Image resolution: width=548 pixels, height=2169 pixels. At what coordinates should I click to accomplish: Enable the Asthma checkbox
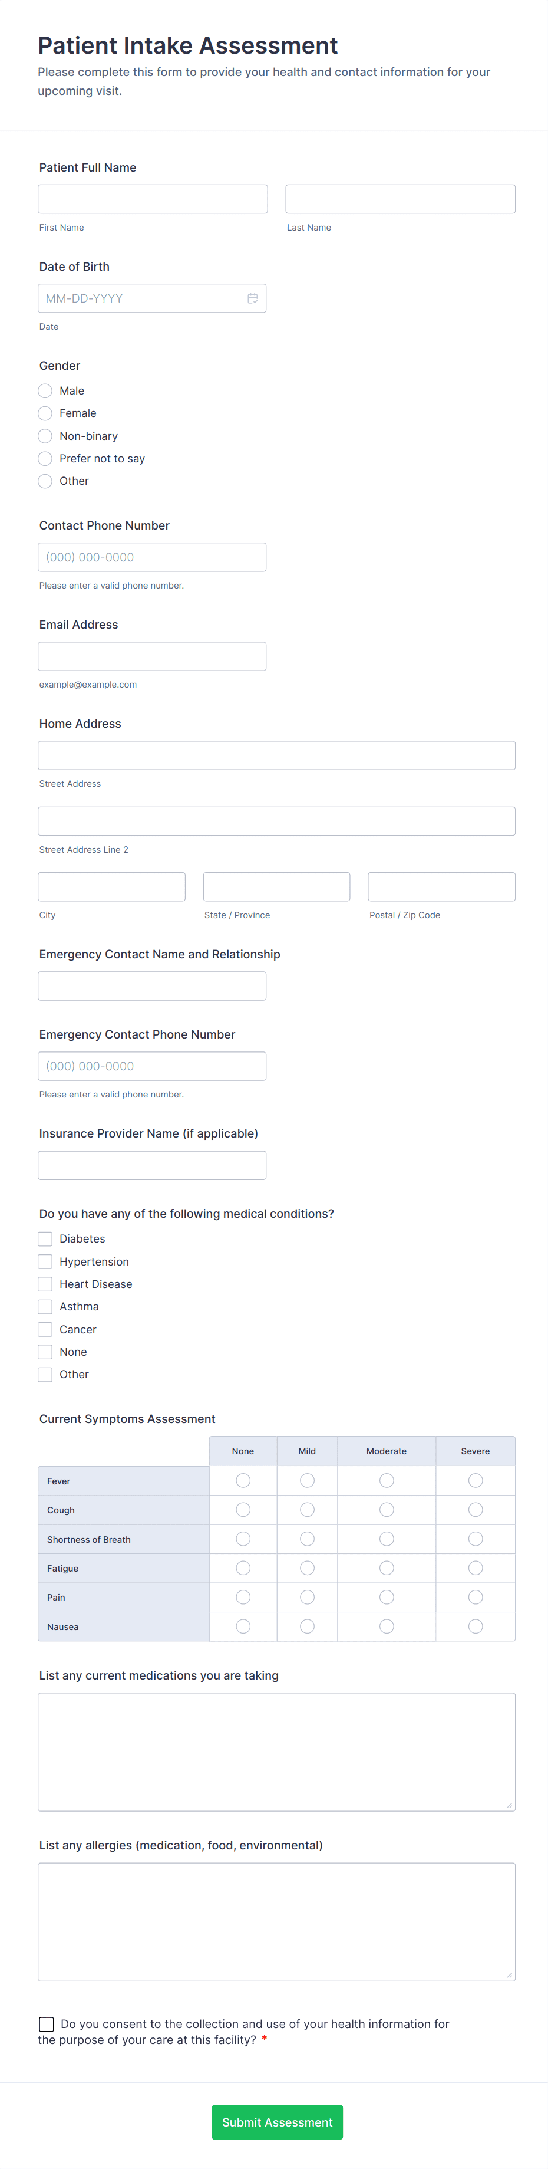(45, 1306)
